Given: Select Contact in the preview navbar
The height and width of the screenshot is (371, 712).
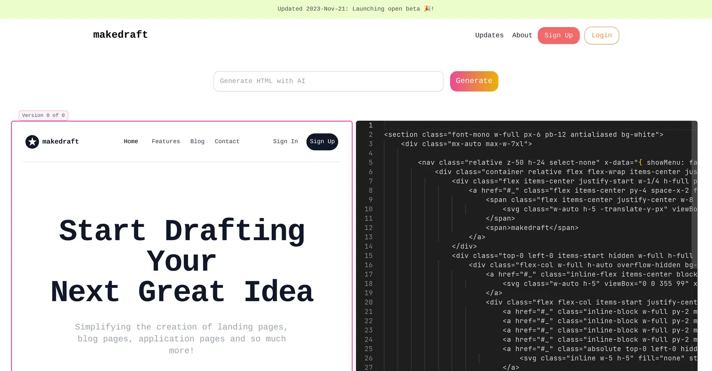Looking at the screenshot, I should click(227, 142).
